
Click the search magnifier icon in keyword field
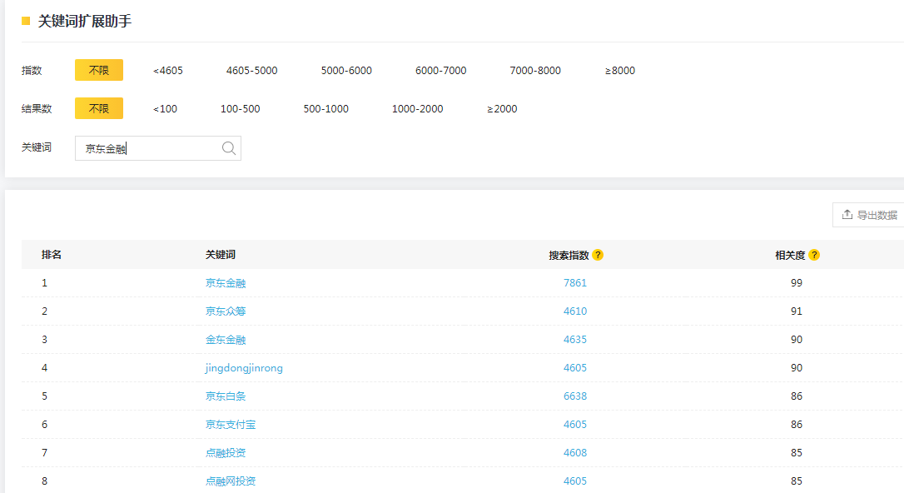click(229, 148)
